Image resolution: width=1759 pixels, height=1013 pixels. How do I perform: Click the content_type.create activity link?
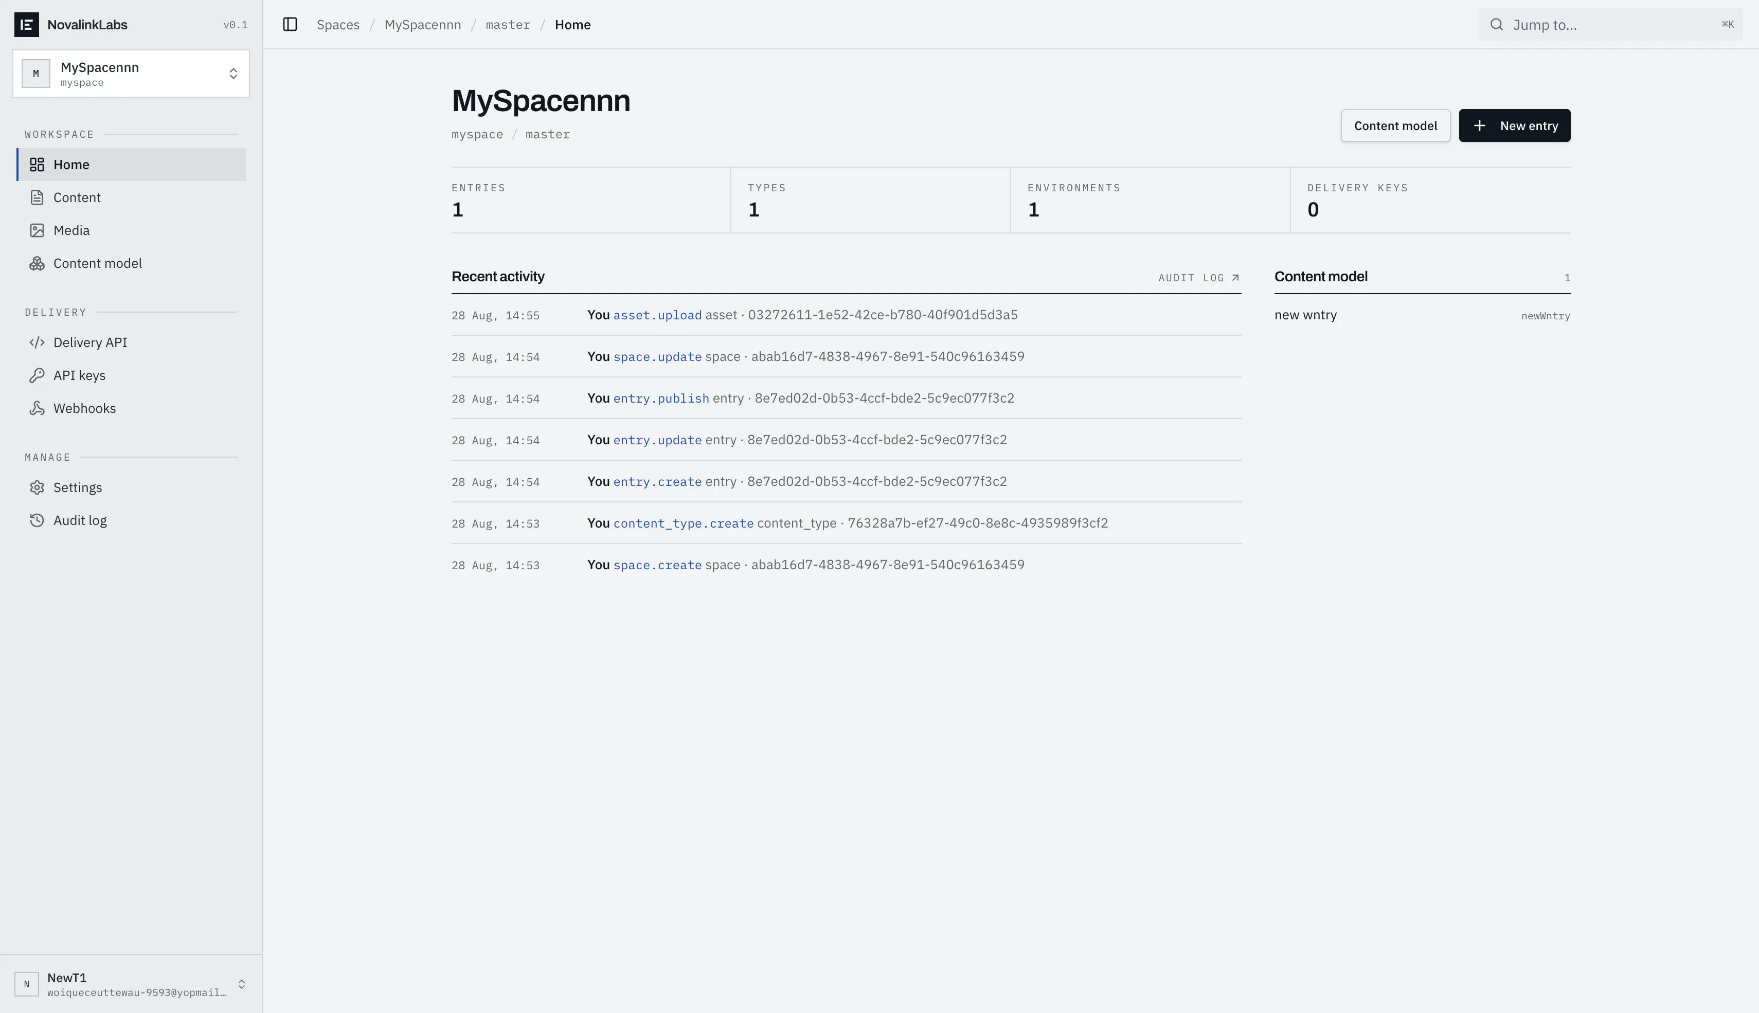pos(683,523)
